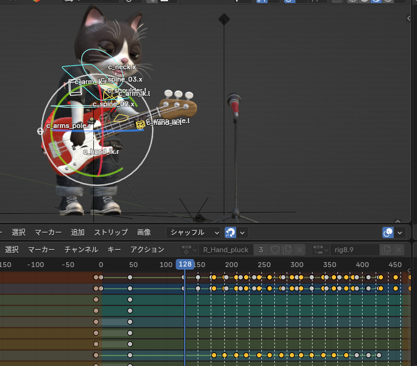This screenshot has width=417, height=366.
Task: Expand the snapping options arrow
Action: [x=242, y=232]
